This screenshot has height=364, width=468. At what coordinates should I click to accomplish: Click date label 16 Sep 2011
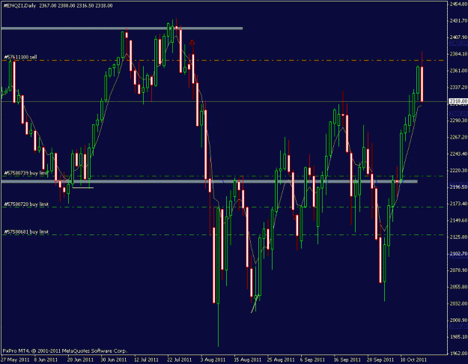[x=347, y=360]
